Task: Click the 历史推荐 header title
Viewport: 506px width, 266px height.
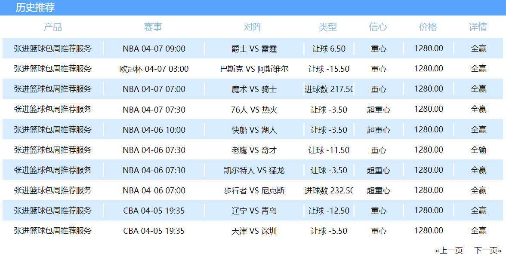Action: pyautogui.click(x=35, y=7)
